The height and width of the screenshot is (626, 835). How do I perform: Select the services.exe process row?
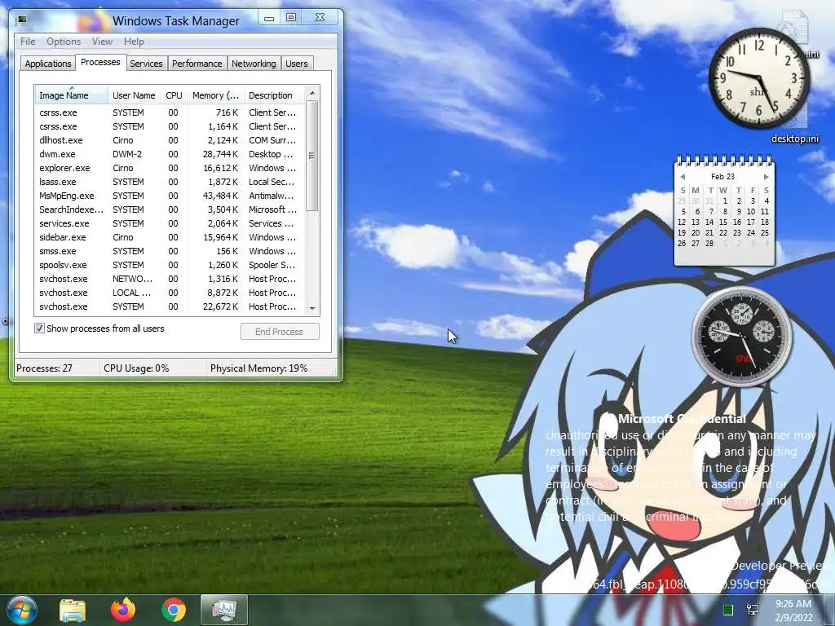click(x=170, y=223)
